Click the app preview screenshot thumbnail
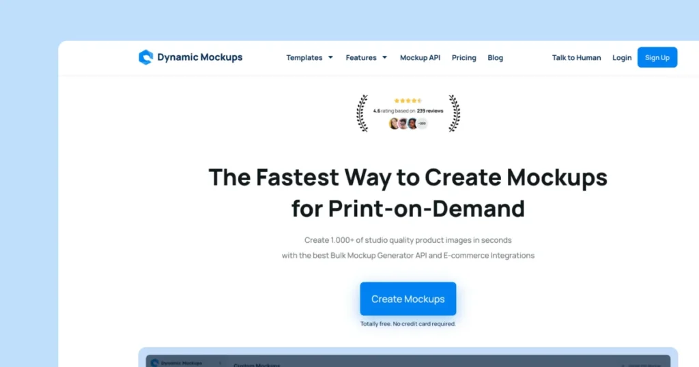The width and height of the screenshot is (699, 367). 408,357
